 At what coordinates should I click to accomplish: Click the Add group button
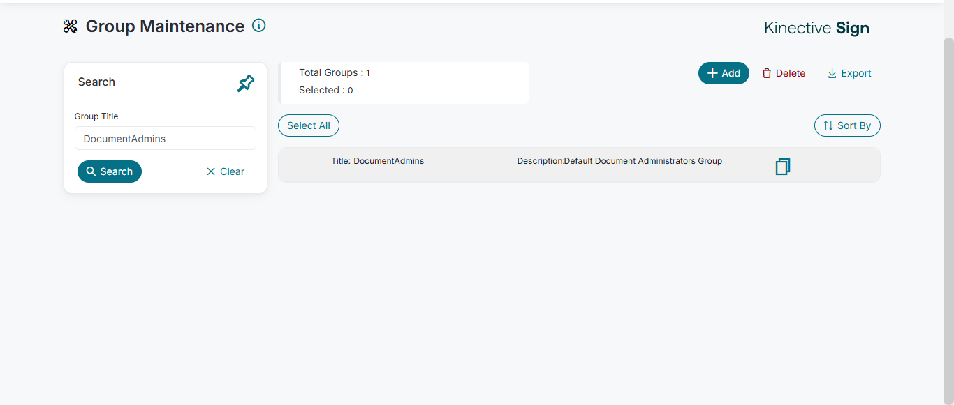click(x=724, y=73)
